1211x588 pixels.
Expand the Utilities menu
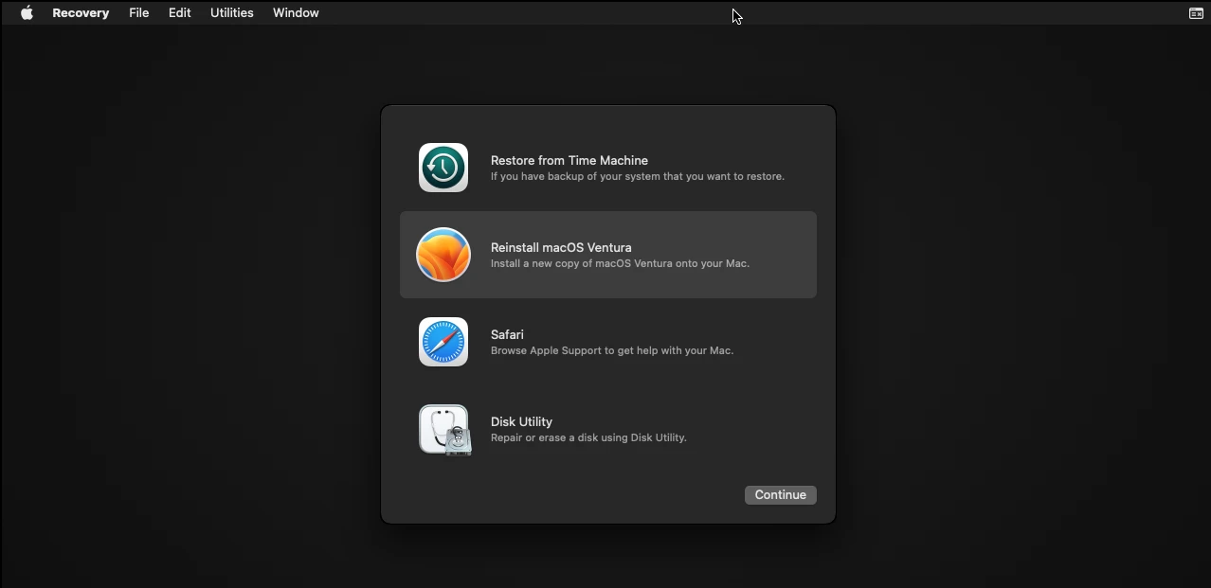(232, 13)
